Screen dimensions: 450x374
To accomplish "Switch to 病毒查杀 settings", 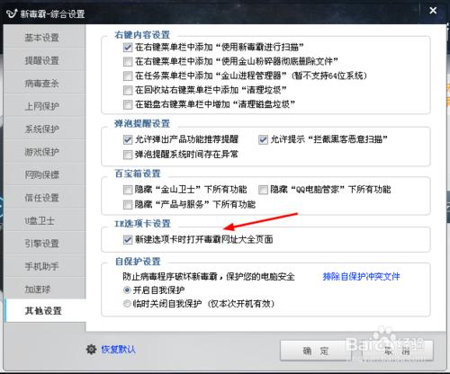I will click(x=45, y=83).
